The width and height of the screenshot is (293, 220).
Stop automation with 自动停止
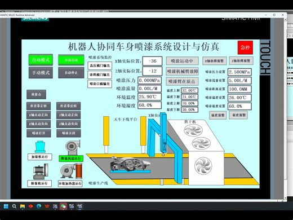71,73
